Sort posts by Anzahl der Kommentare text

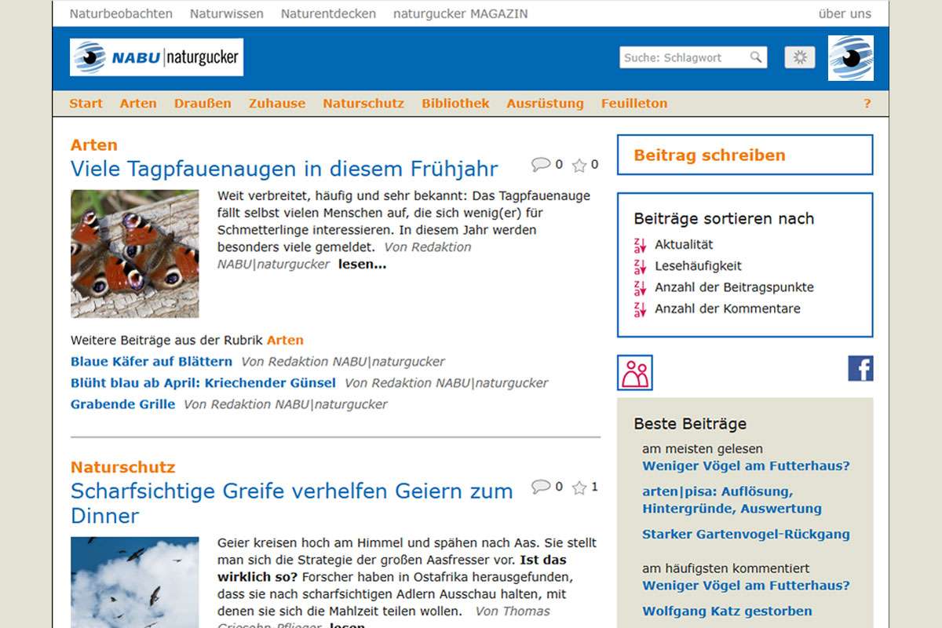tap(728, 309)
